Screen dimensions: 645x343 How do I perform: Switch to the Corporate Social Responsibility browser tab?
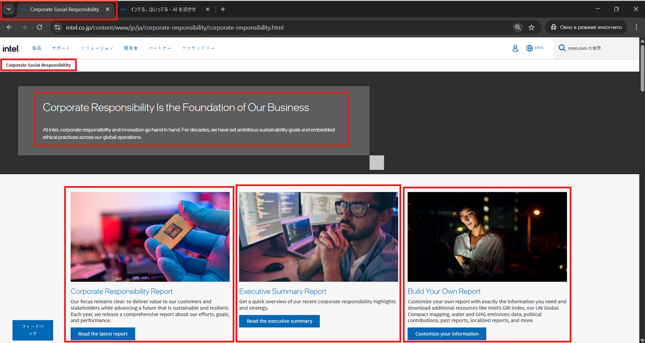[64, 9]
